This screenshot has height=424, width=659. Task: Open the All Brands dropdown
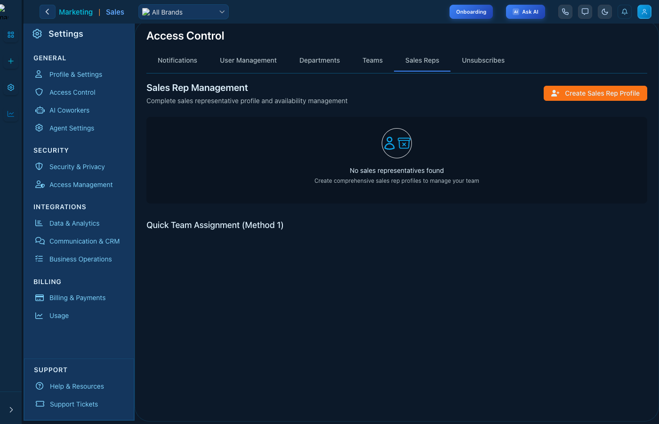[184, 12]
